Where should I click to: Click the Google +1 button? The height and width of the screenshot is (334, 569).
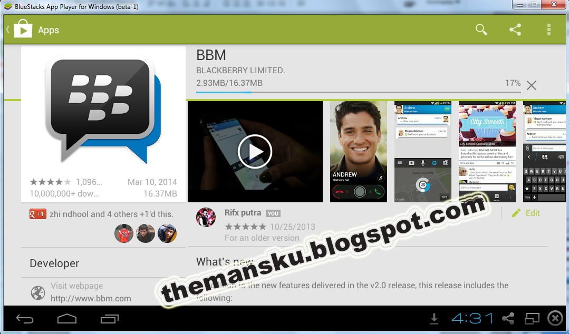click(x=38, y=214)
